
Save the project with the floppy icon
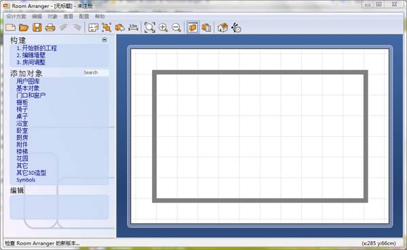click(x=37, y=27)
